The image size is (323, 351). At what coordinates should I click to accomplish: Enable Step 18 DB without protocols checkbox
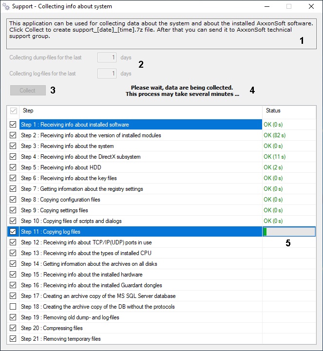pyautogui.click(x=13, y=306)
